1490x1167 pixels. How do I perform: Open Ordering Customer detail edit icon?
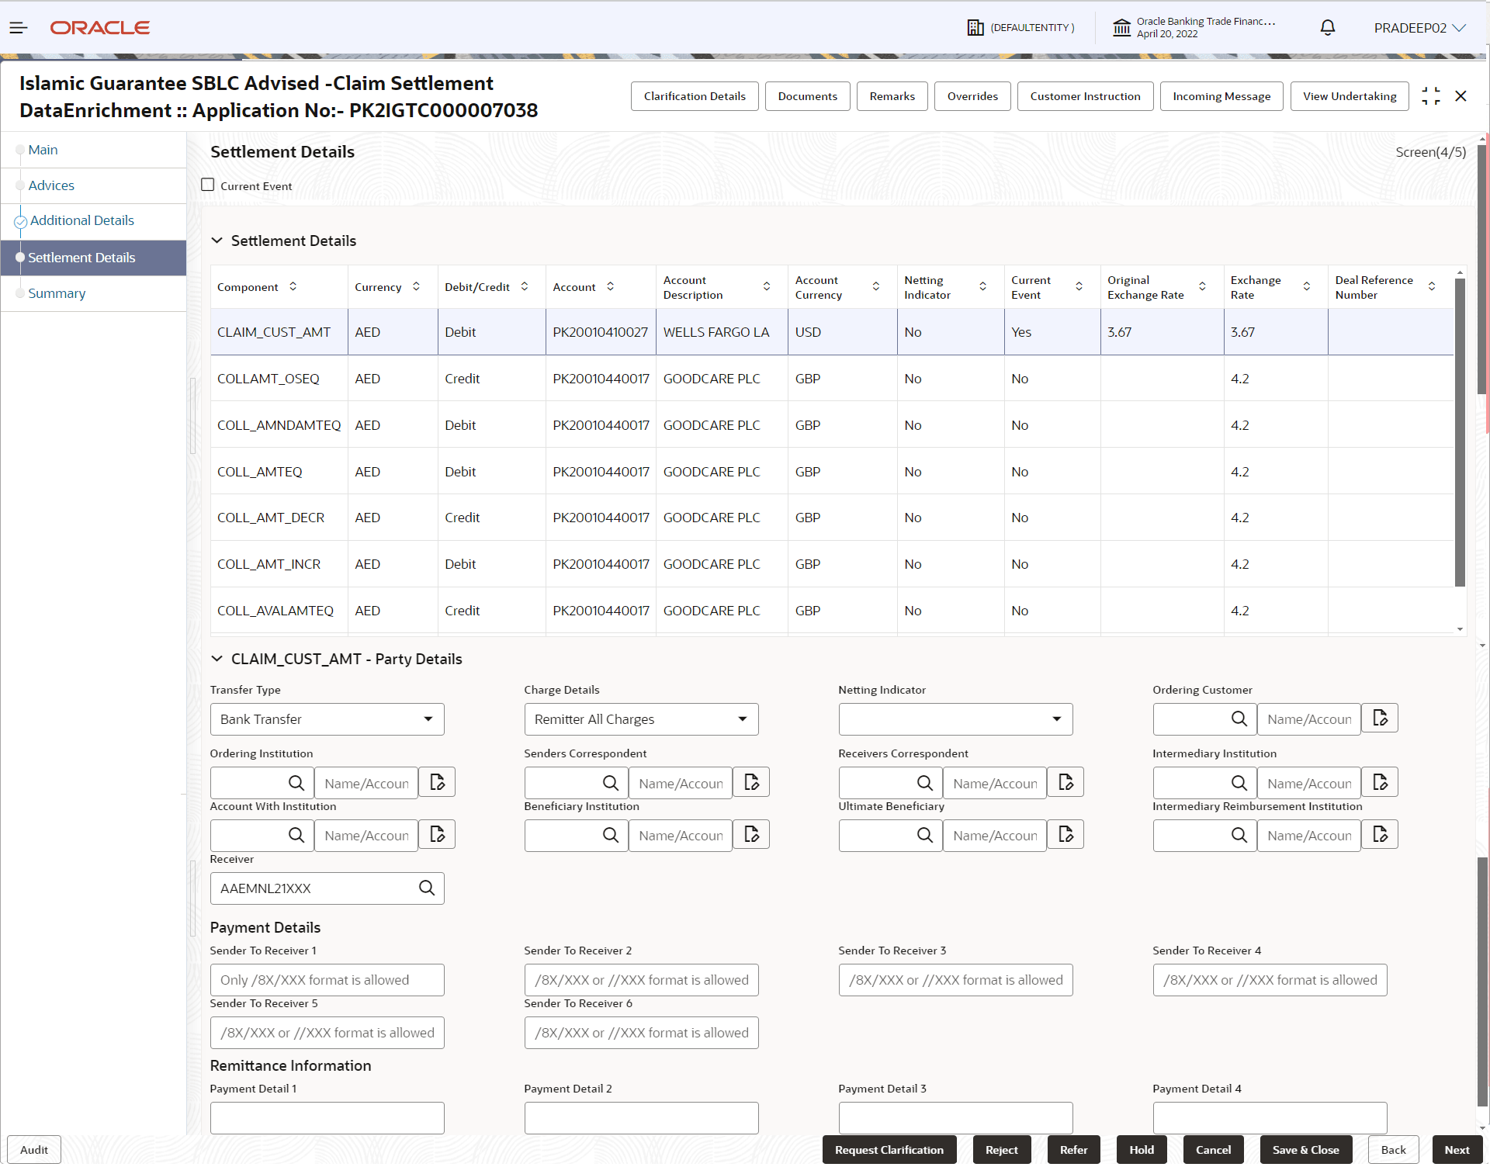point(1380,719)
